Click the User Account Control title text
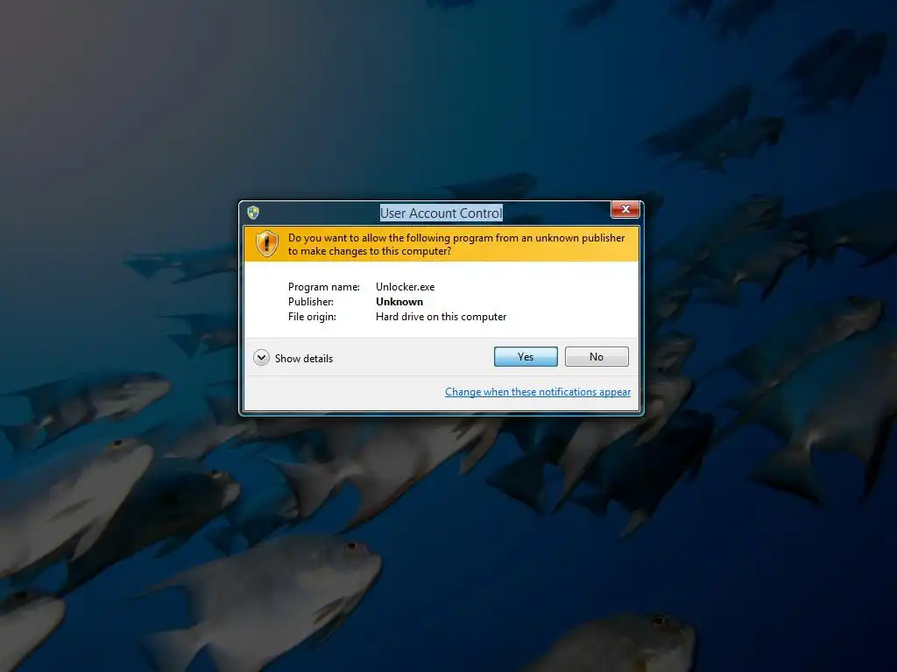This screenshot has height=672, width=897. coord(441,213)
